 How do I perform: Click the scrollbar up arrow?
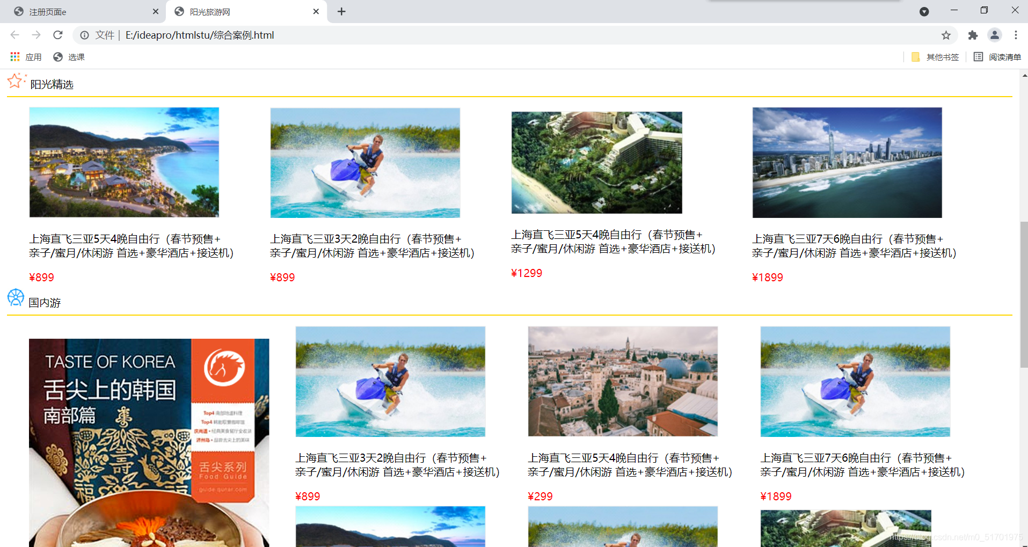(x=1024, y=75)
